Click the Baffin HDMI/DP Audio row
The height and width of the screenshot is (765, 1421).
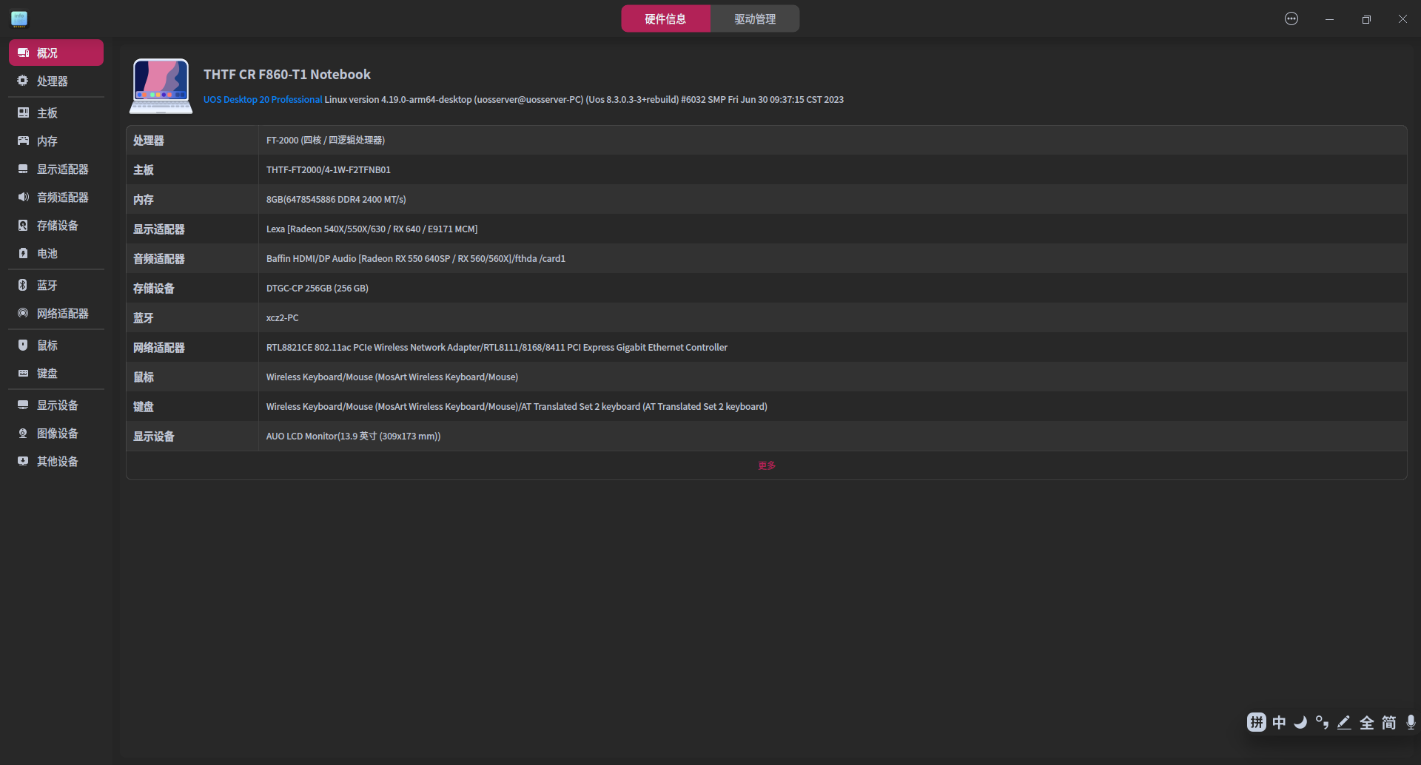click(767, 258)
